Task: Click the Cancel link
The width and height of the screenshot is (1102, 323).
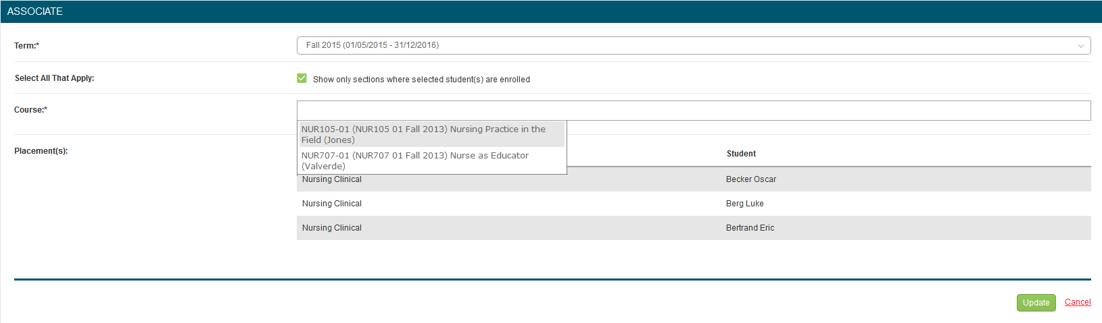Action: pyautogui.click(x=1078, y=302)
